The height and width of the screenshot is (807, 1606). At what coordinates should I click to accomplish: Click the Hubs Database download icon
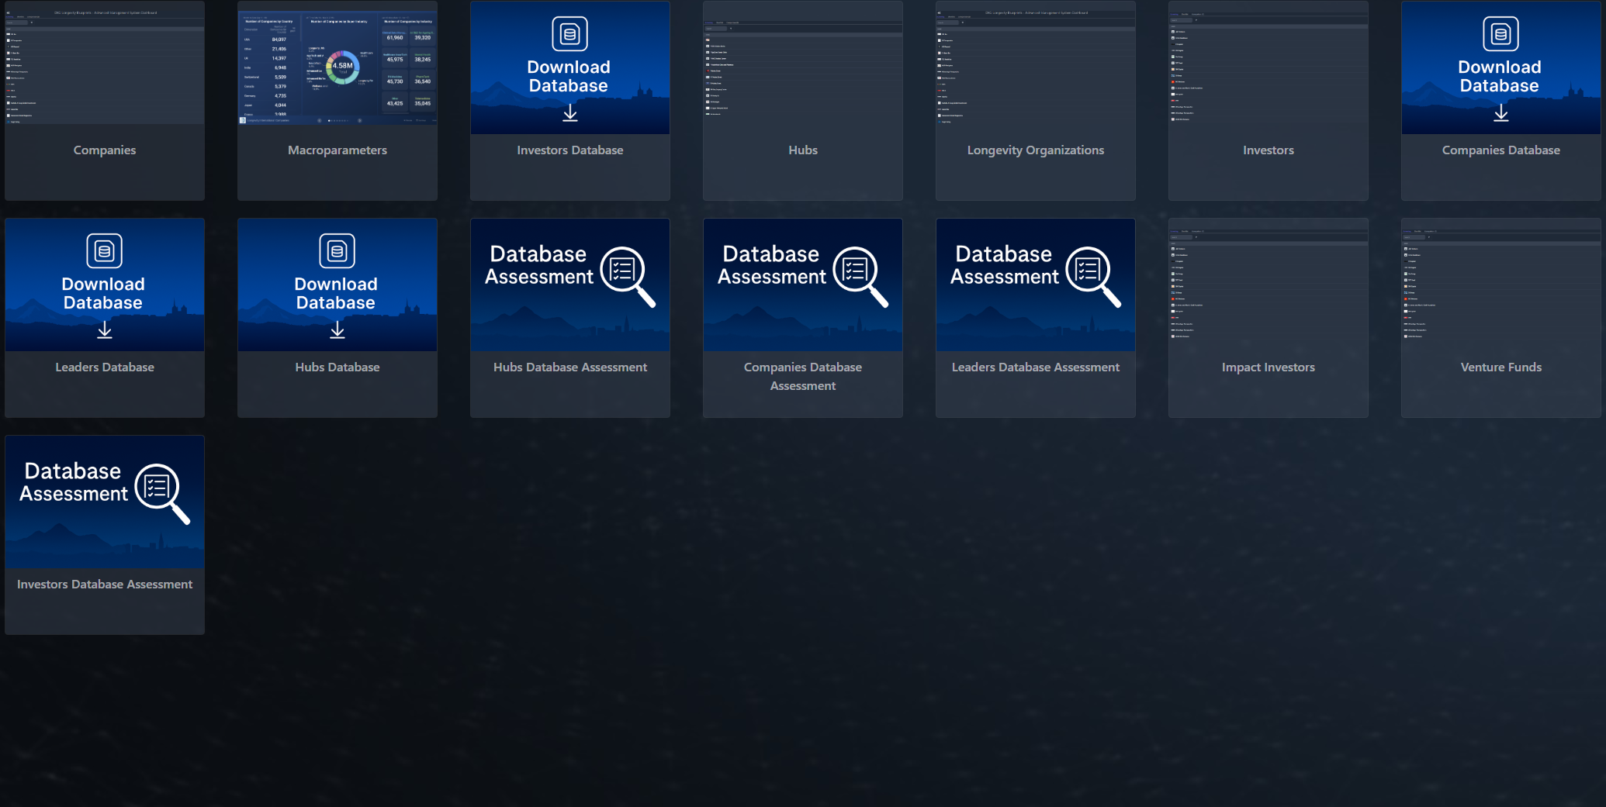coord(337,330)
